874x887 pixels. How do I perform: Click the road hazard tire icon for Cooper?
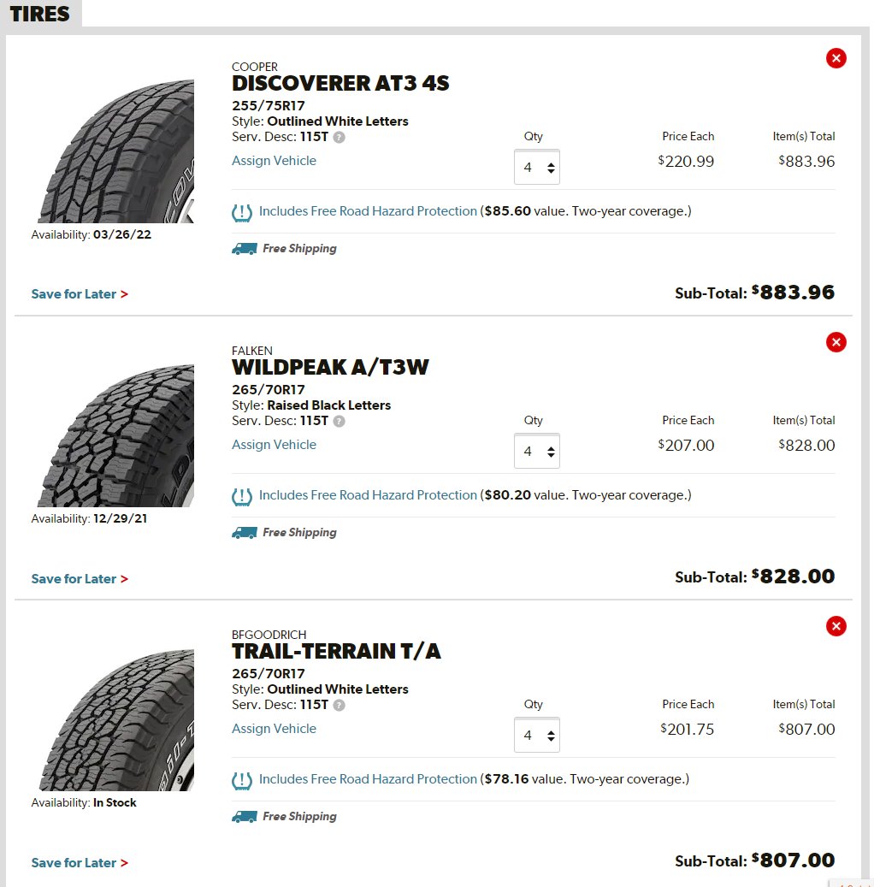[242, 213]
